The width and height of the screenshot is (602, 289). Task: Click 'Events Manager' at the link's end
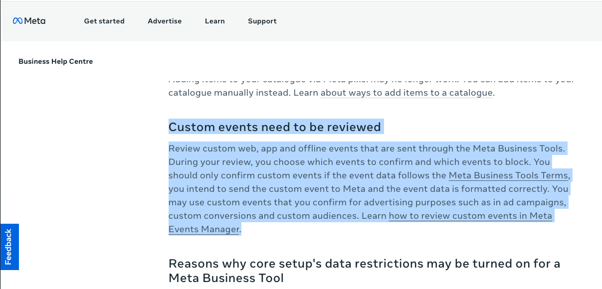click(203, 229)
